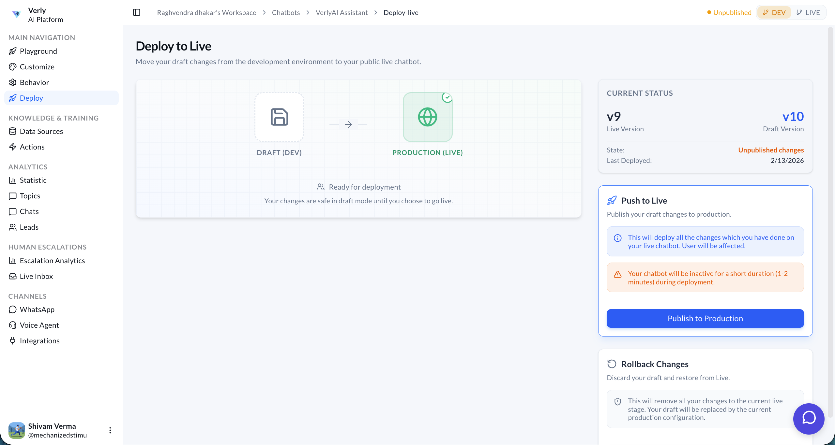Click the arrow between Draft and Production
The width and height of the screenshot is (835, 445).
pyautogui.click(x=348, y=124)
